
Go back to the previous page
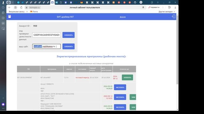[9, 8]
